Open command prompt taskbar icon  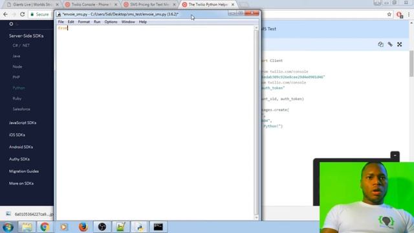158,227
